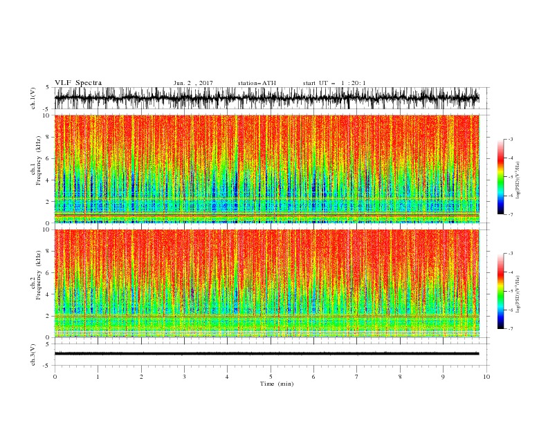Click the ch.3 waveform trace panel
The image size is (548, 423).
tap(271, 355)
